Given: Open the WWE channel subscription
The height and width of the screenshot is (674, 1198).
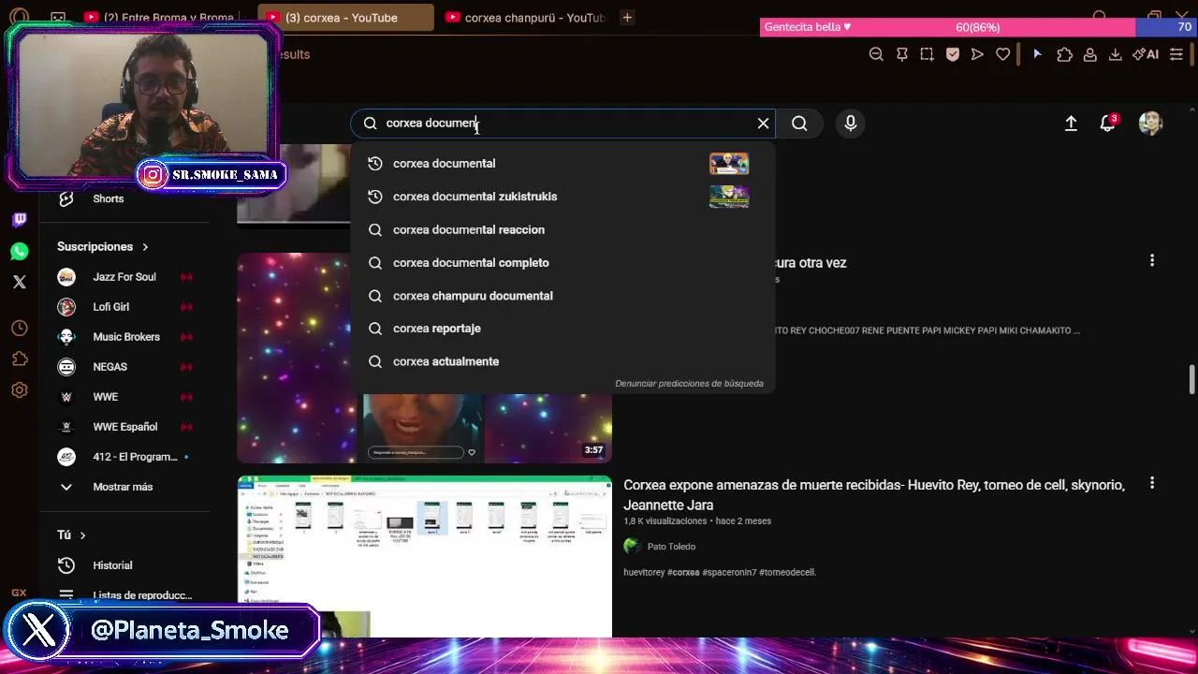Looking at the screenshot, I should pos(124,397).
